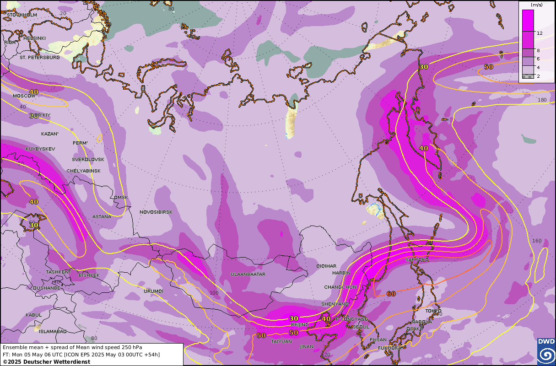
Task: Select the BISHKEK city label
Action: (89, 275)
